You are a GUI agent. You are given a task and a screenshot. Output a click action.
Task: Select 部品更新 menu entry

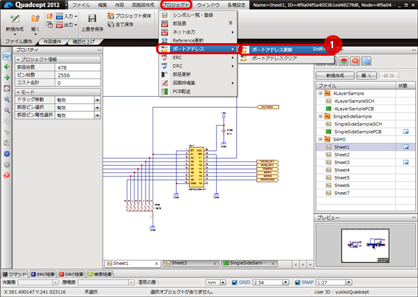tap(198, 74)
